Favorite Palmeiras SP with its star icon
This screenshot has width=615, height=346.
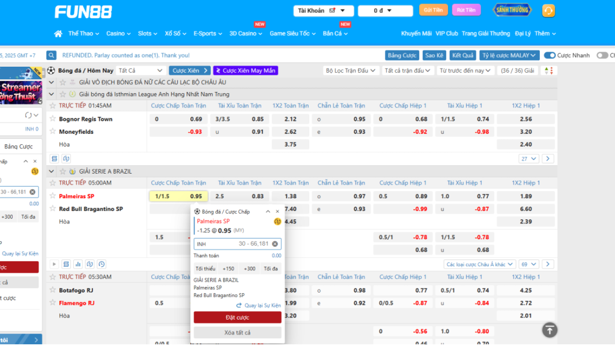click(53, 196)
